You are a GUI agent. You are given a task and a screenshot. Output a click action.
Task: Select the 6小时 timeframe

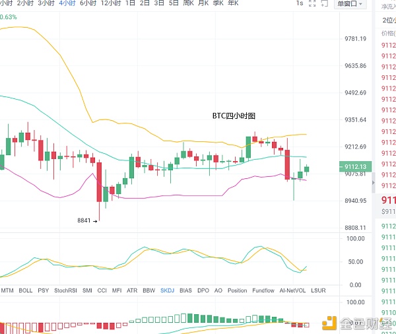pyautogui.click(x=88, y=3)
